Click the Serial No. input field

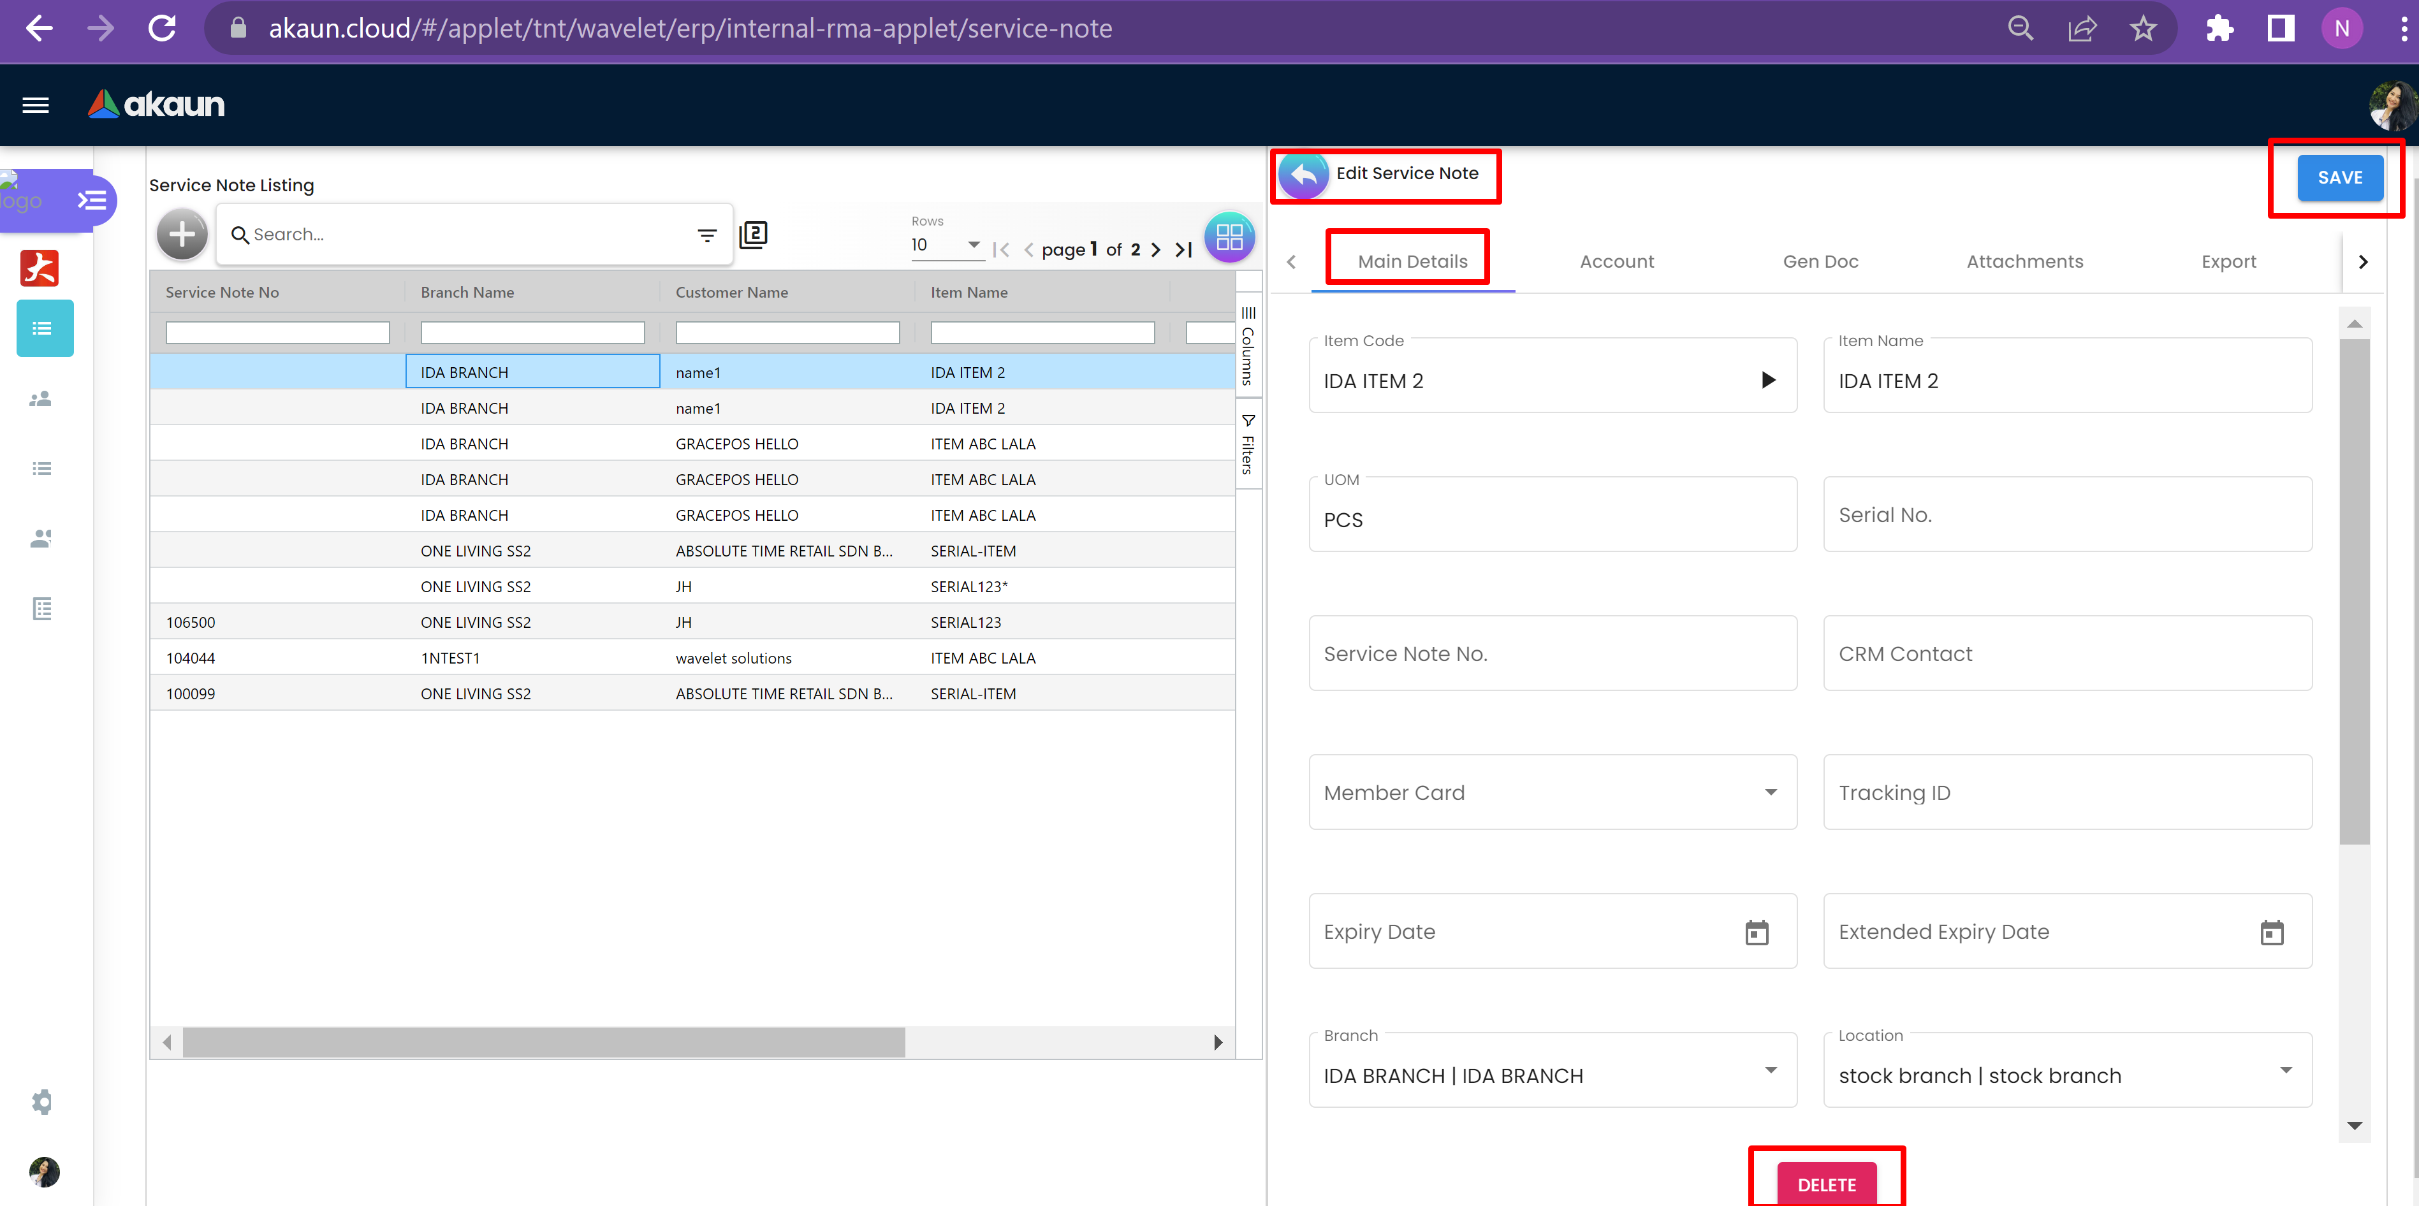pos(2067,514)
